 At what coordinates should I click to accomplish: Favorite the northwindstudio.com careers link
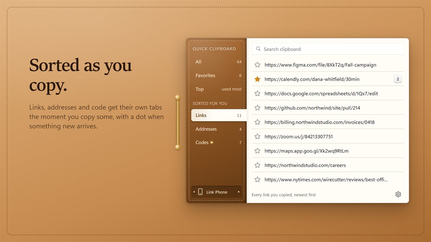tap(257, 165)
